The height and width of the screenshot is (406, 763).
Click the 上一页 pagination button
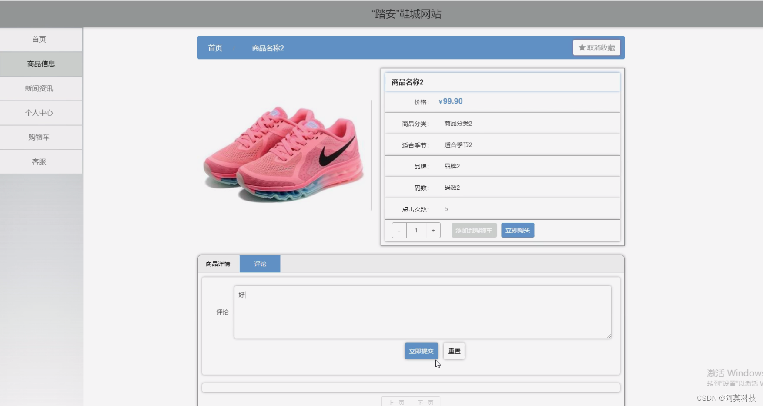click(396, 402)
